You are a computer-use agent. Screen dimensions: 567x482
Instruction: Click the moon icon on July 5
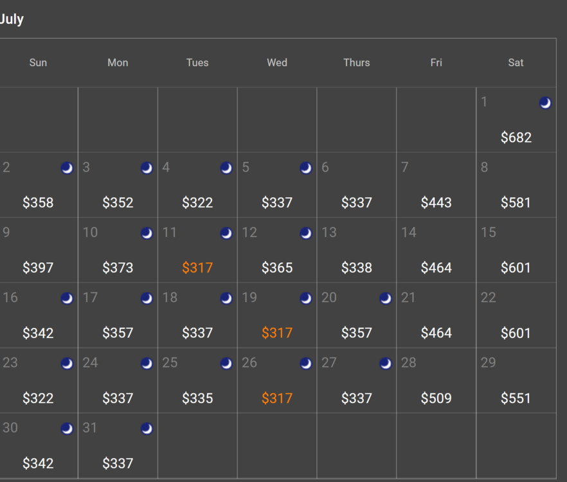coord(306,168)
